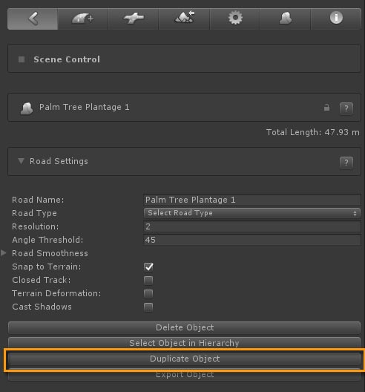Click the Delete Object button
This screenshot has height=392, width=365.
185,327
